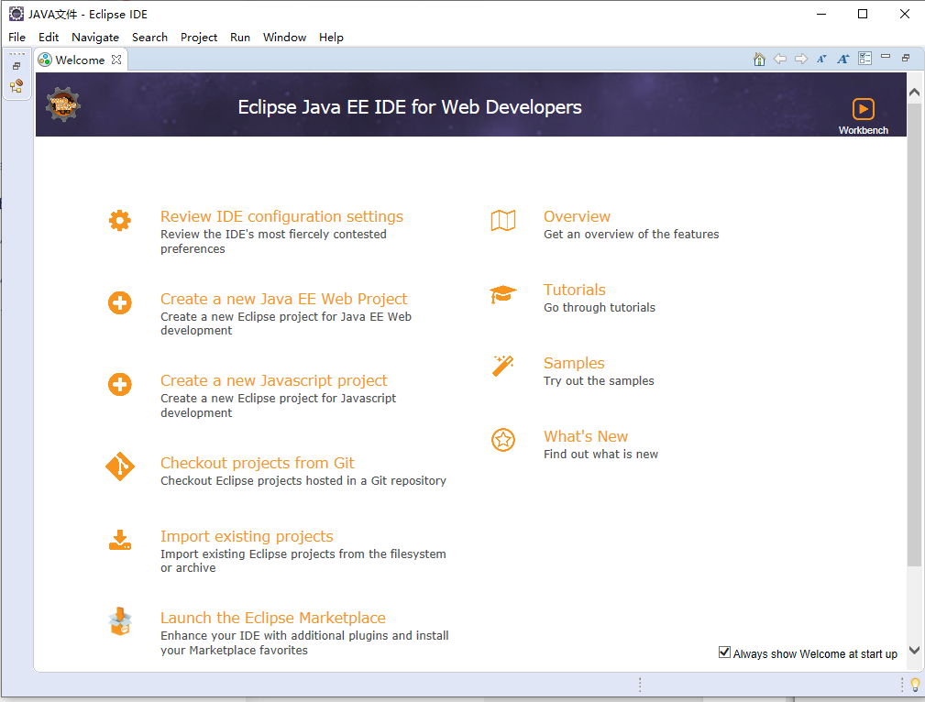Open the hierarchy view icon in left sidebar
The width and height of the screenshot is (925, 702).
(x=17, y=86)
